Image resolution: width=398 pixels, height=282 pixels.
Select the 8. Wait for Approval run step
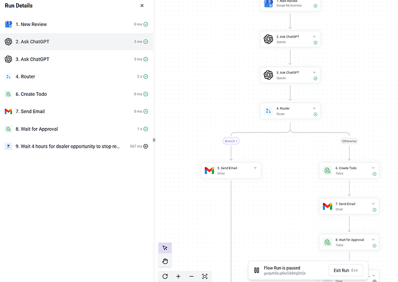click(76, 129)
